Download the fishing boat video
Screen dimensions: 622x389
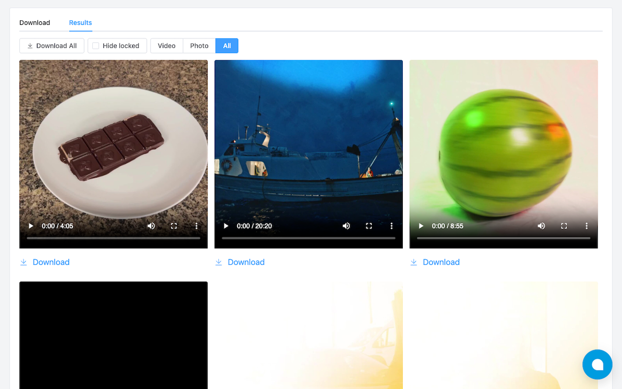pyautogui.click(x=240, y=262)
